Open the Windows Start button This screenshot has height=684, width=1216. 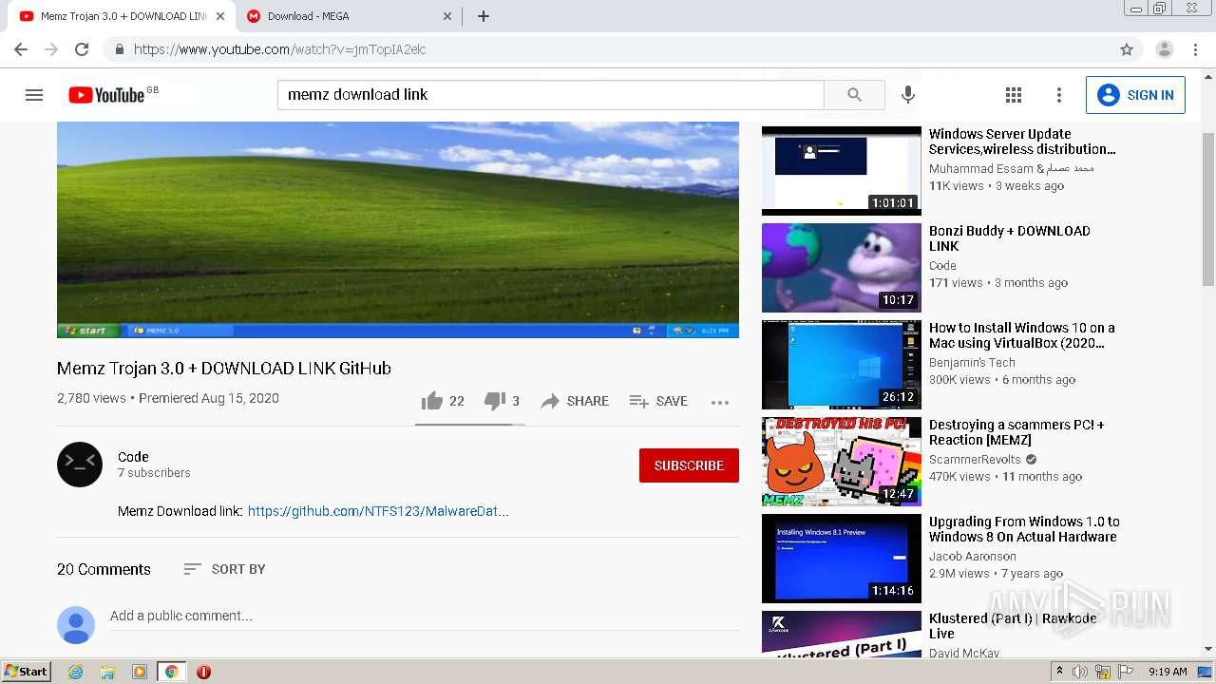pyautogui.click(x=27, y=671)
